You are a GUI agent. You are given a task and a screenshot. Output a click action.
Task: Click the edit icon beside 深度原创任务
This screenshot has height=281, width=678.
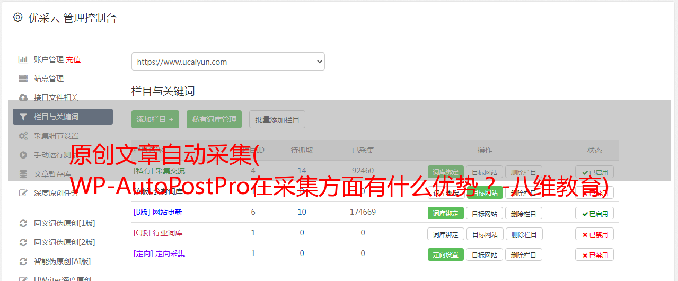pos(23,193)
